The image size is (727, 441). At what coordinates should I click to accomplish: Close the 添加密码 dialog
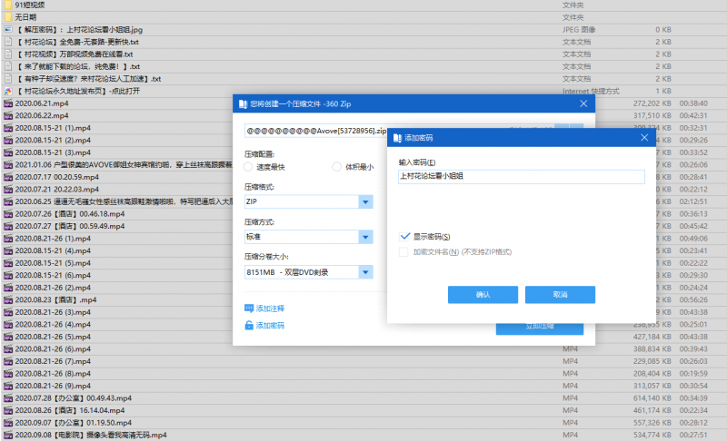pos(643,138)
